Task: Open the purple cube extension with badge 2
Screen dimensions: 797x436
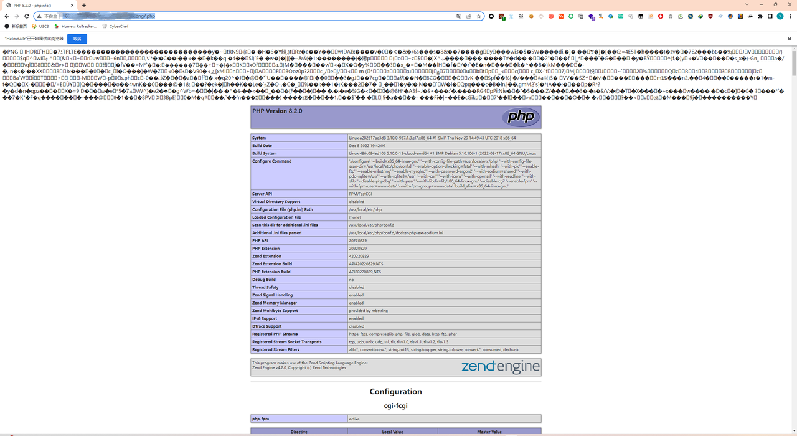Action: click(592, 16)
